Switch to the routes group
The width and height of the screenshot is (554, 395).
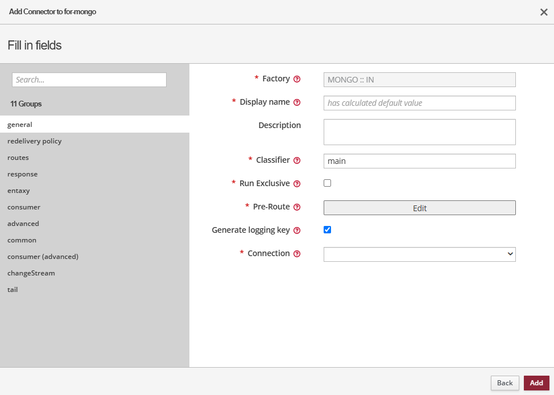[18, 158]
